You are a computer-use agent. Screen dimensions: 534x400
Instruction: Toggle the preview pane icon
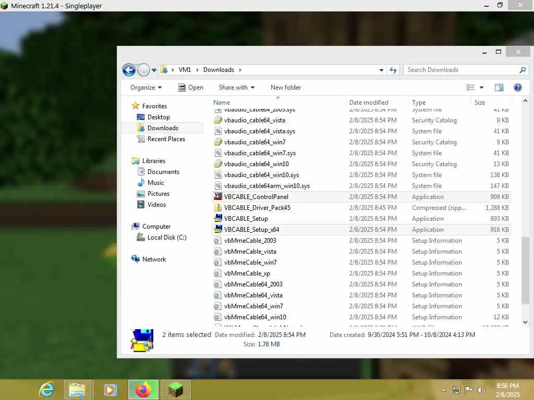tap(499, 87)
